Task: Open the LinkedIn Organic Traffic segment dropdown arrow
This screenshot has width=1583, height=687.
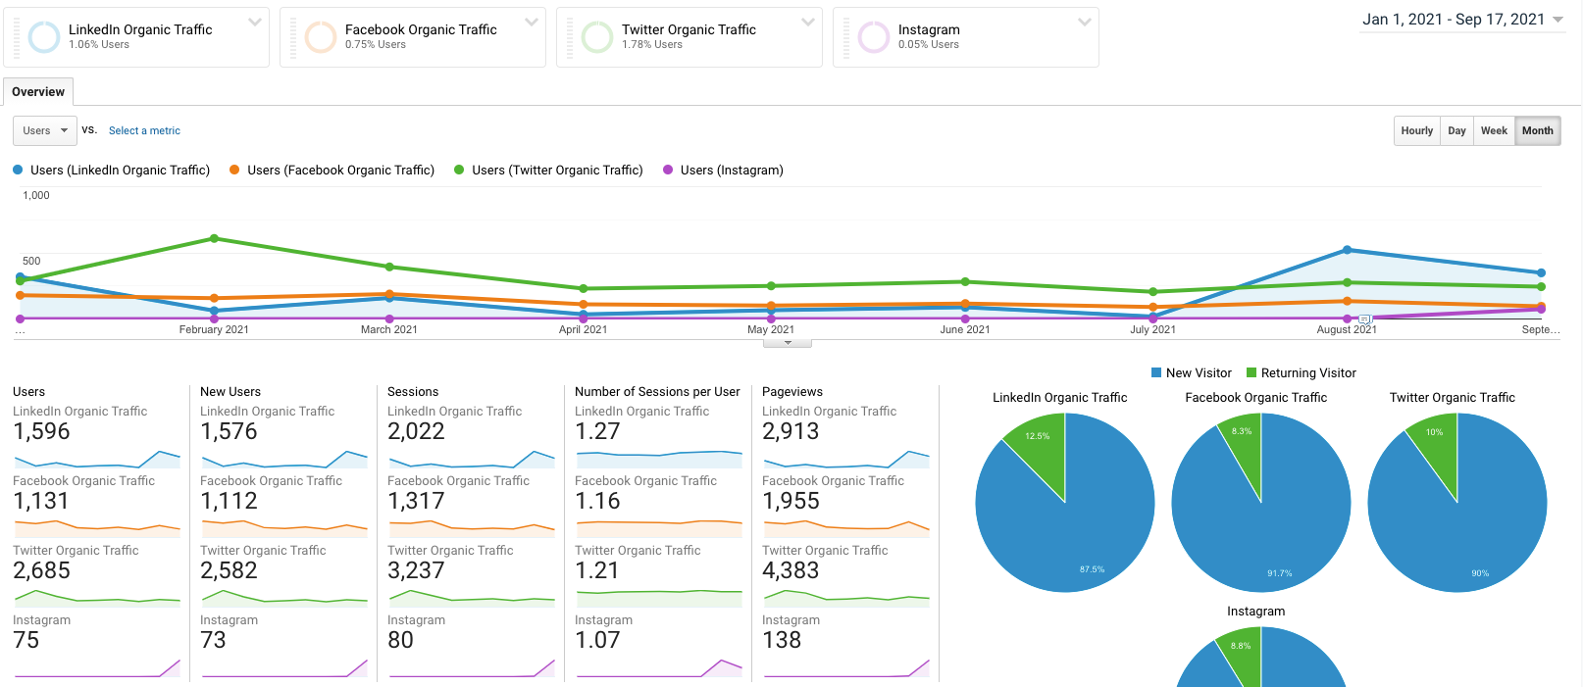Action: coord(255,22)
